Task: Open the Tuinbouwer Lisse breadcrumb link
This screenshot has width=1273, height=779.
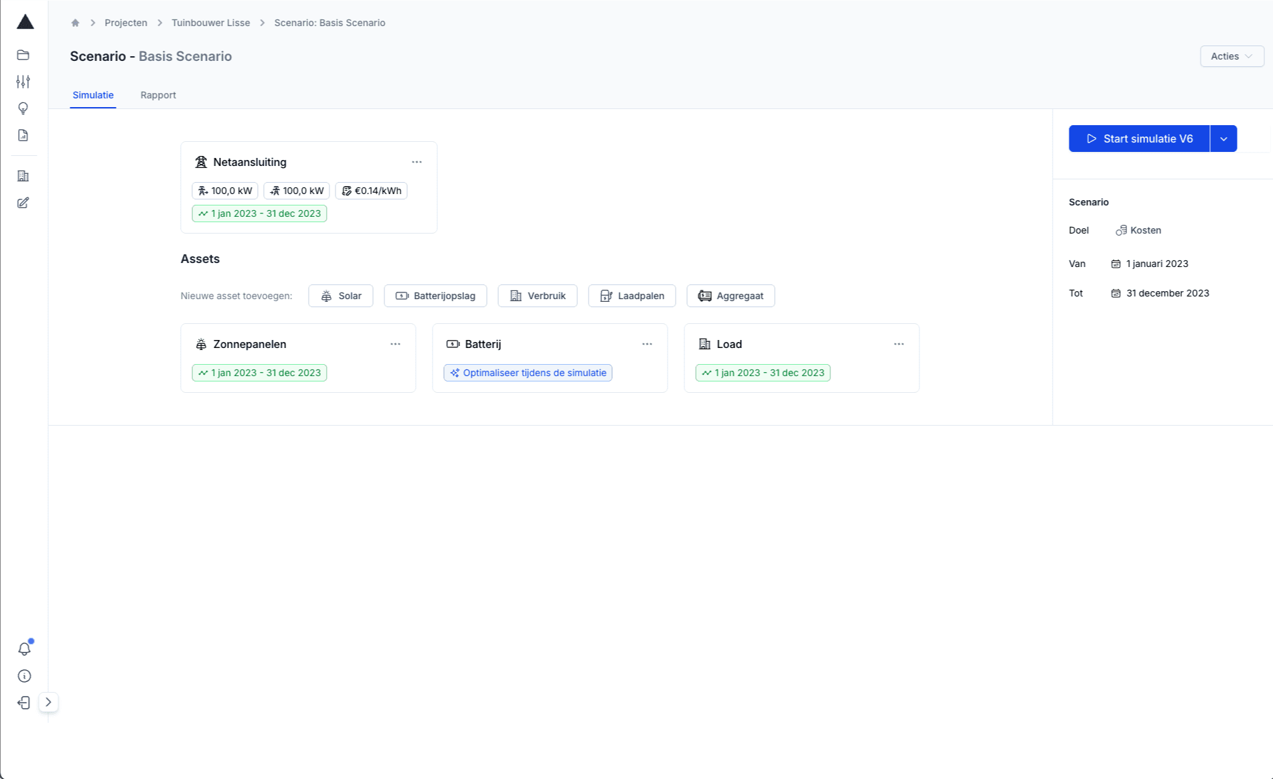Action: [x=210, y=23]
